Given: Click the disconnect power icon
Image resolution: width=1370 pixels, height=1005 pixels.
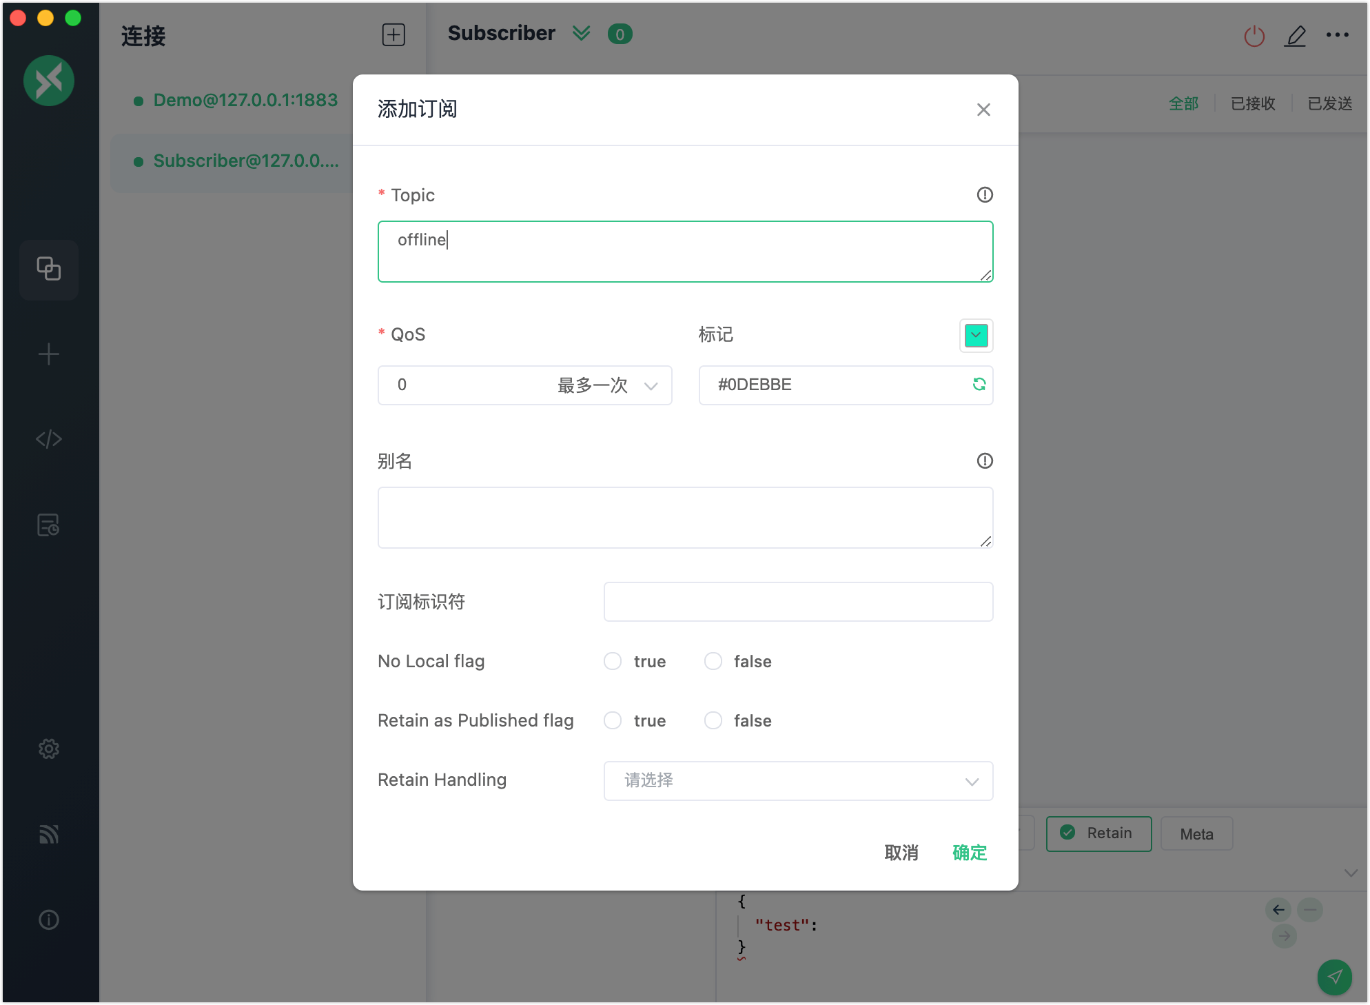Looking at the screenshot, I should click(x=1254, y=36).
